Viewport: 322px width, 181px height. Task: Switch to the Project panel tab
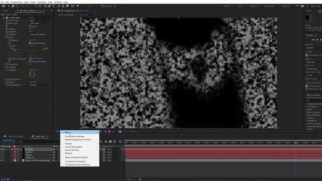[x=5, y=11]
